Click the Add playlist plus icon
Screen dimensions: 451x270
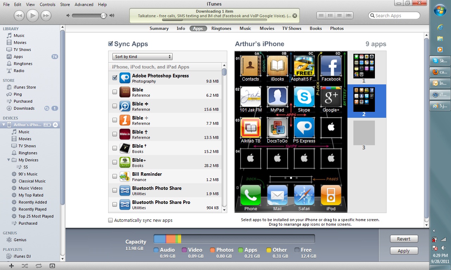[x=11, y=266]
